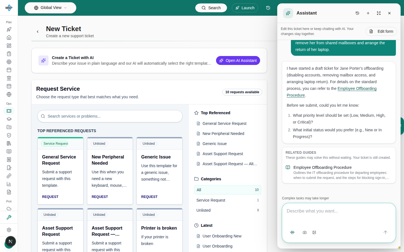The image size is (404, 252).
Task: Click REQUEST on the Generic Issue card
Action: [x=149, y=197]
